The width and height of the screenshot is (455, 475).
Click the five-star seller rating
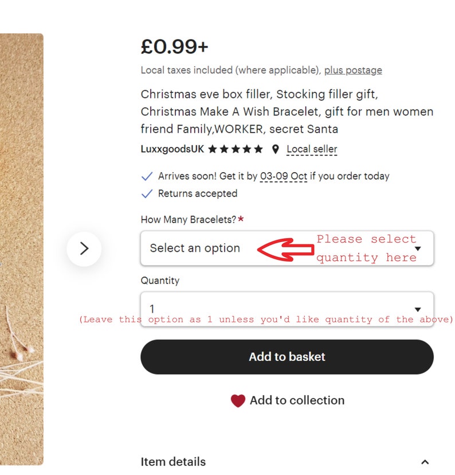click(x=236, y=149)
